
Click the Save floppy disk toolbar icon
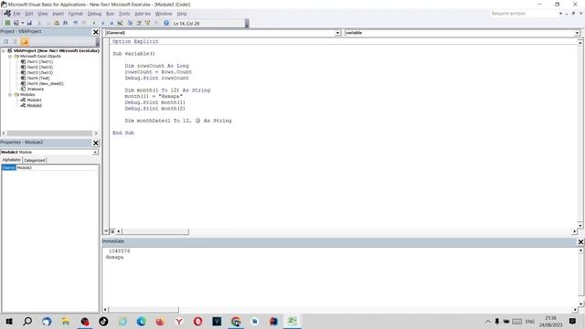pos(29,23)
